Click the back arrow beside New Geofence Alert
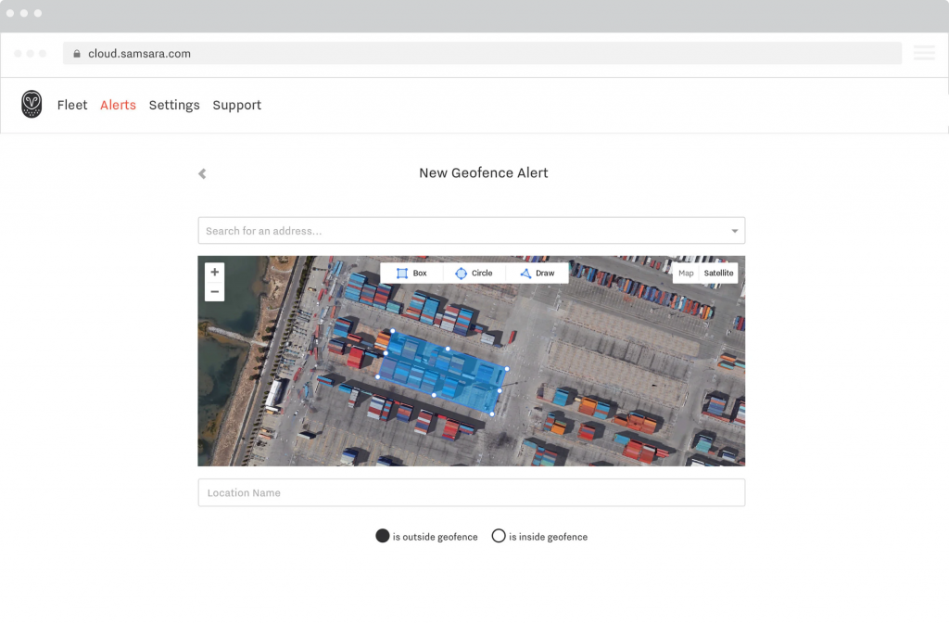The height and width of the screenshot is (624, 949). [202, 173]
